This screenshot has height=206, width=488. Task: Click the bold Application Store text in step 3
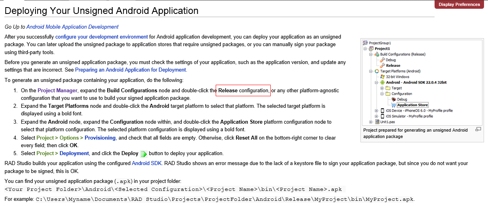click(241, 122)
